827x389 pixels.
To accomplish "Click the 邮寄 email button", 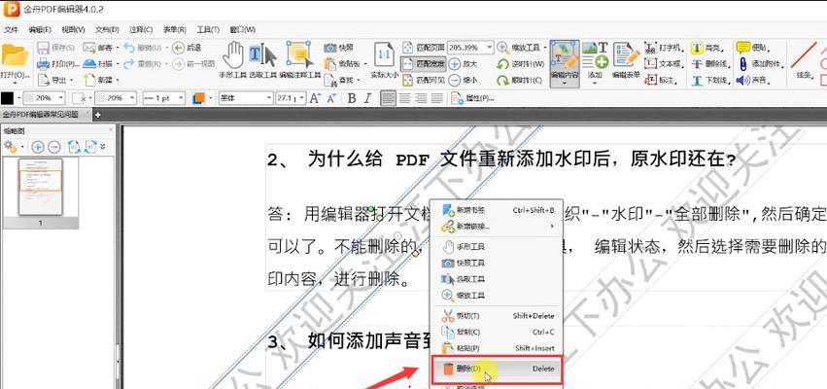I will pyautogui.click(x=100, y=48).
